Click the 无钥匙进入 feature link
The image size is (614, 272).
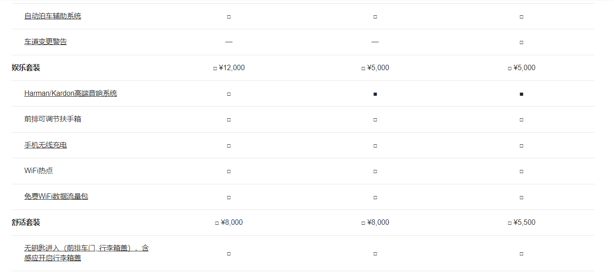86,248
